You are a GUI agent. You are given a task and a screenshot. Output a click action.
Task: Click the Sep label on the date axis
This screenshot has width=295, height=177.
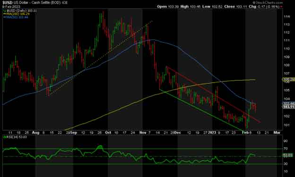tap(74, 133)
